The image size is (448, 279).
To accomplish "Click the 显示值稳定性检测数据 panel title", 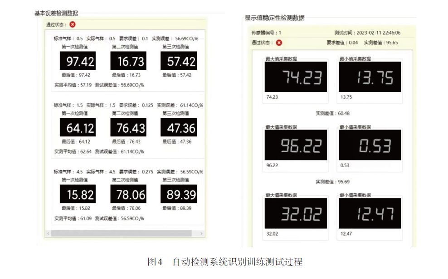I will (275, 18).
